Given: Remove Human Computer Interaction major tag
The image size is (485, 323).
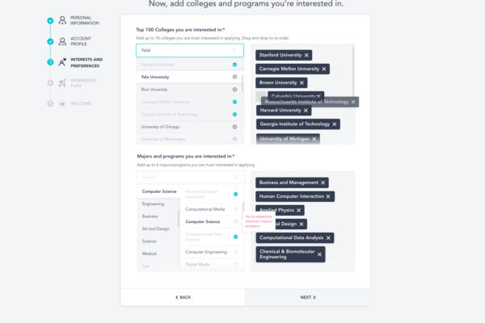Looking at the screenshot, I should point(328,196).
